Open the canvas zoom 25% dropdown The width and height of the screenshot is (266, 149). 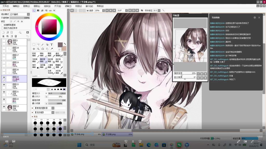[x=103, y=10]
